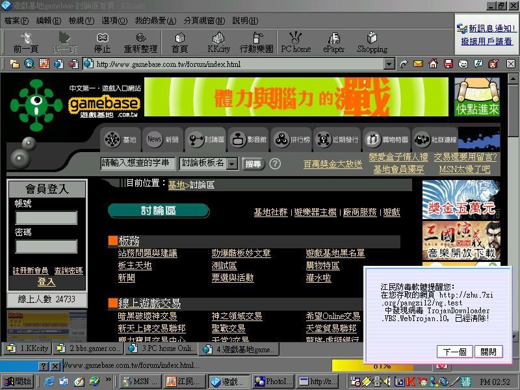
Task: Open the ePaper toolbar shortcut
Action: [x=333, y=42]
